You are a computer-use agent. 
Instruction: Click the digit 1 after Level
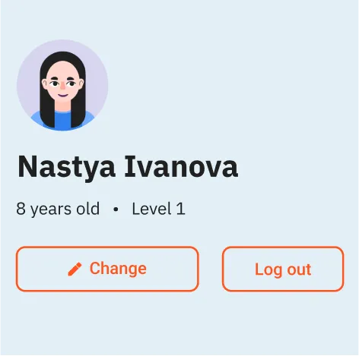[x=180, y=209]
